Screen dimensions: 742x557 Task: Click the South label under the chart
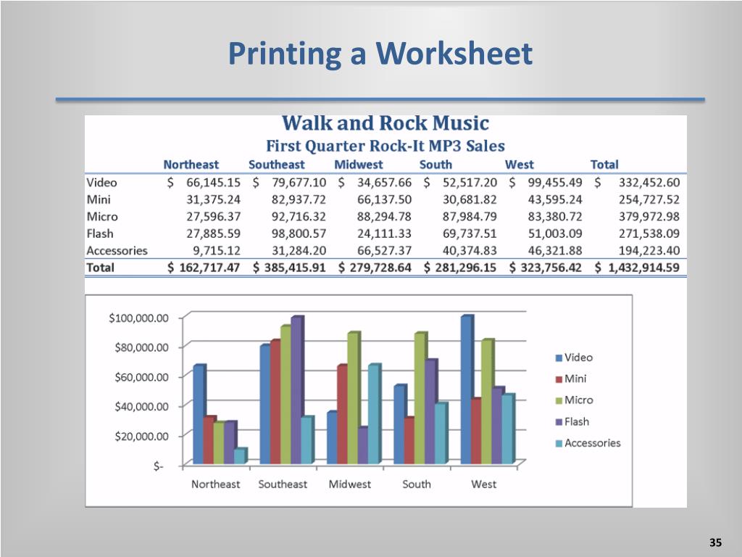coord(417,484)
